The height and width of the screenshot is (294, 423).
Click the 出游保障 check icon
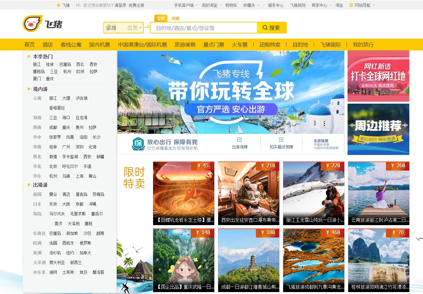(240, 140)
